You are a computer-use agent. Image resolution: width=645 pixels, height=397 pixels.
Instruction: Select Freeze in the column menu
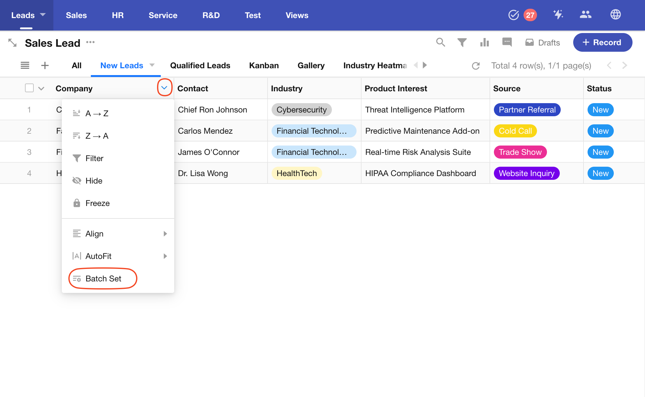coord(97,203)
